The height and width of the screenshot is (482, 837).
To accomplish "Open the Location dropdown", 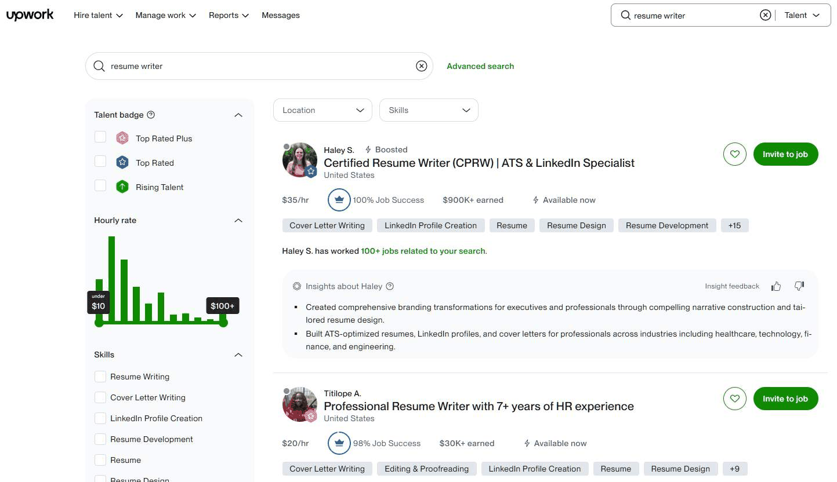I will (323, 110).
